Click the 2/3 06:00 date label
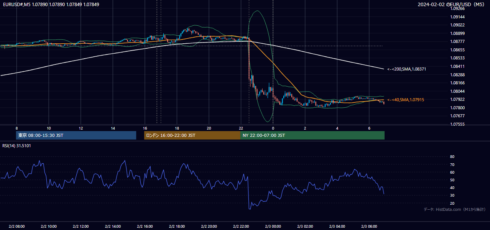490x230 pixels. 369,226
